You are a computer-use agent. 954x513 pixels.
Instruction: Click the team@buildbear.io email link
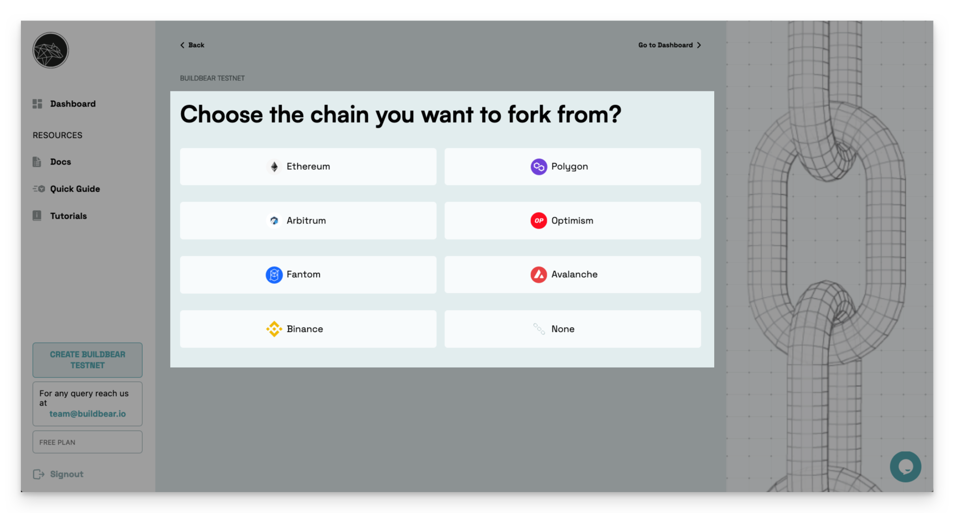coord(88,414)
